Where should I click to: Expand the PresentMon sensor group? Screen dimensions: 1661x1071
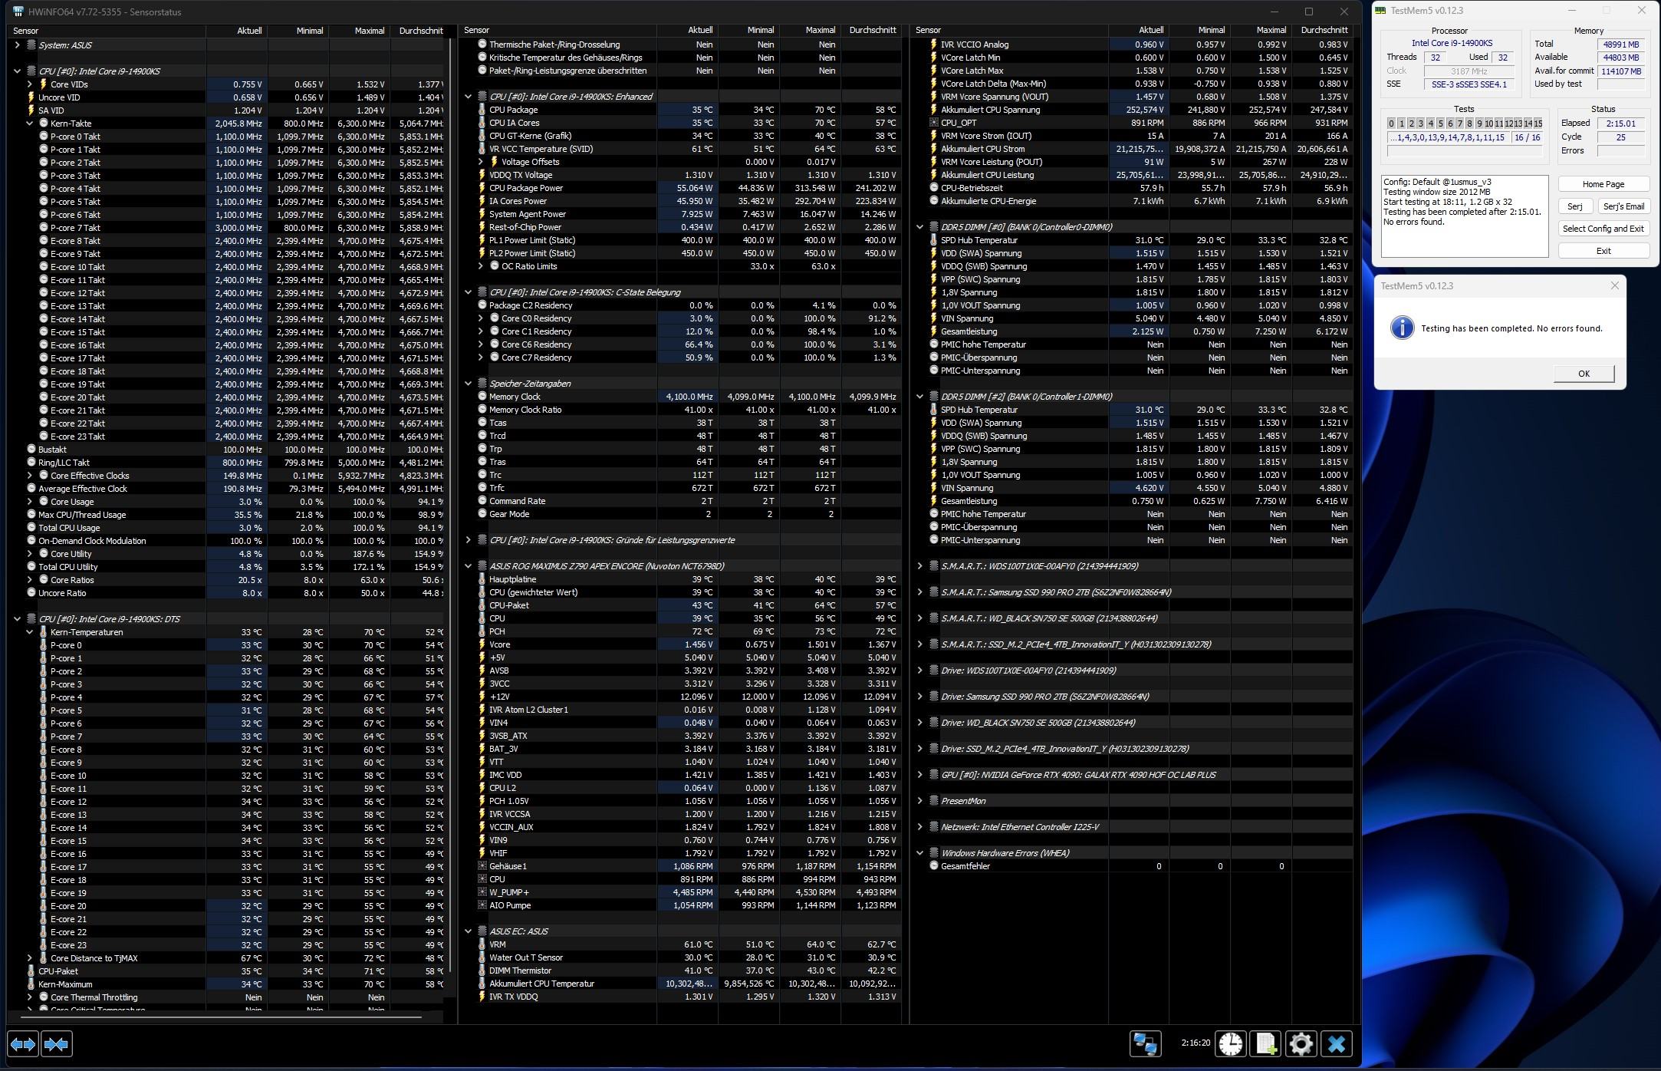tap(919, 801)
